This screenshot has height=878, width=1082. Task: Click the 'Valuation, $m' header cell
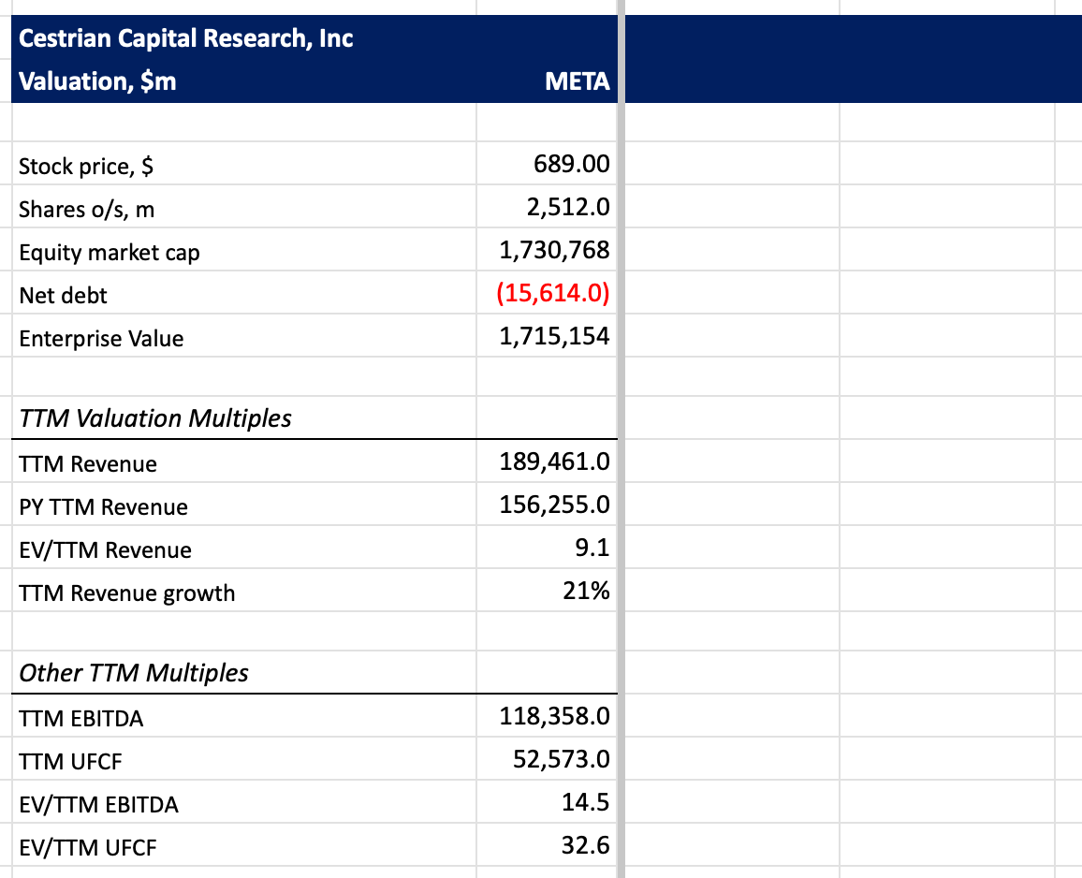(x=97, y=81)
